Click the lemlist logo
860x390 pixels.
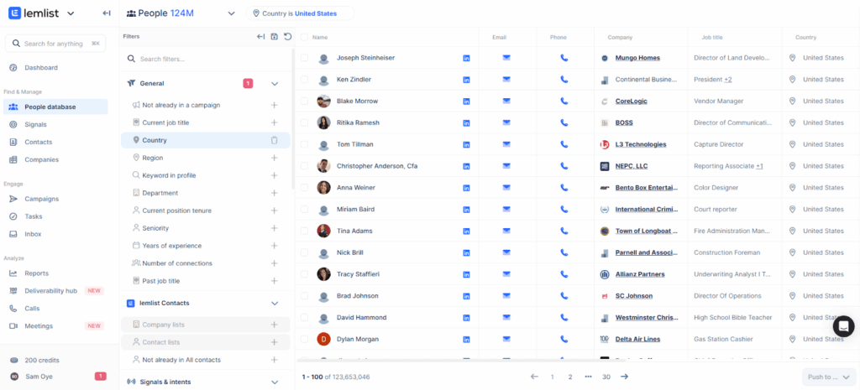point(34,13)
